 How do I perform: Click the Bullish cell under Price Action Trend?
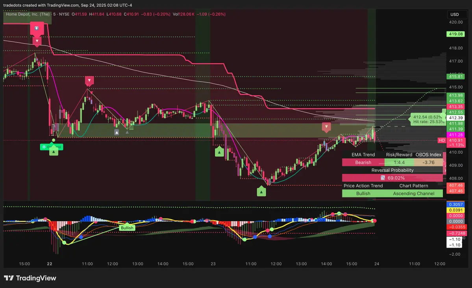363,194
